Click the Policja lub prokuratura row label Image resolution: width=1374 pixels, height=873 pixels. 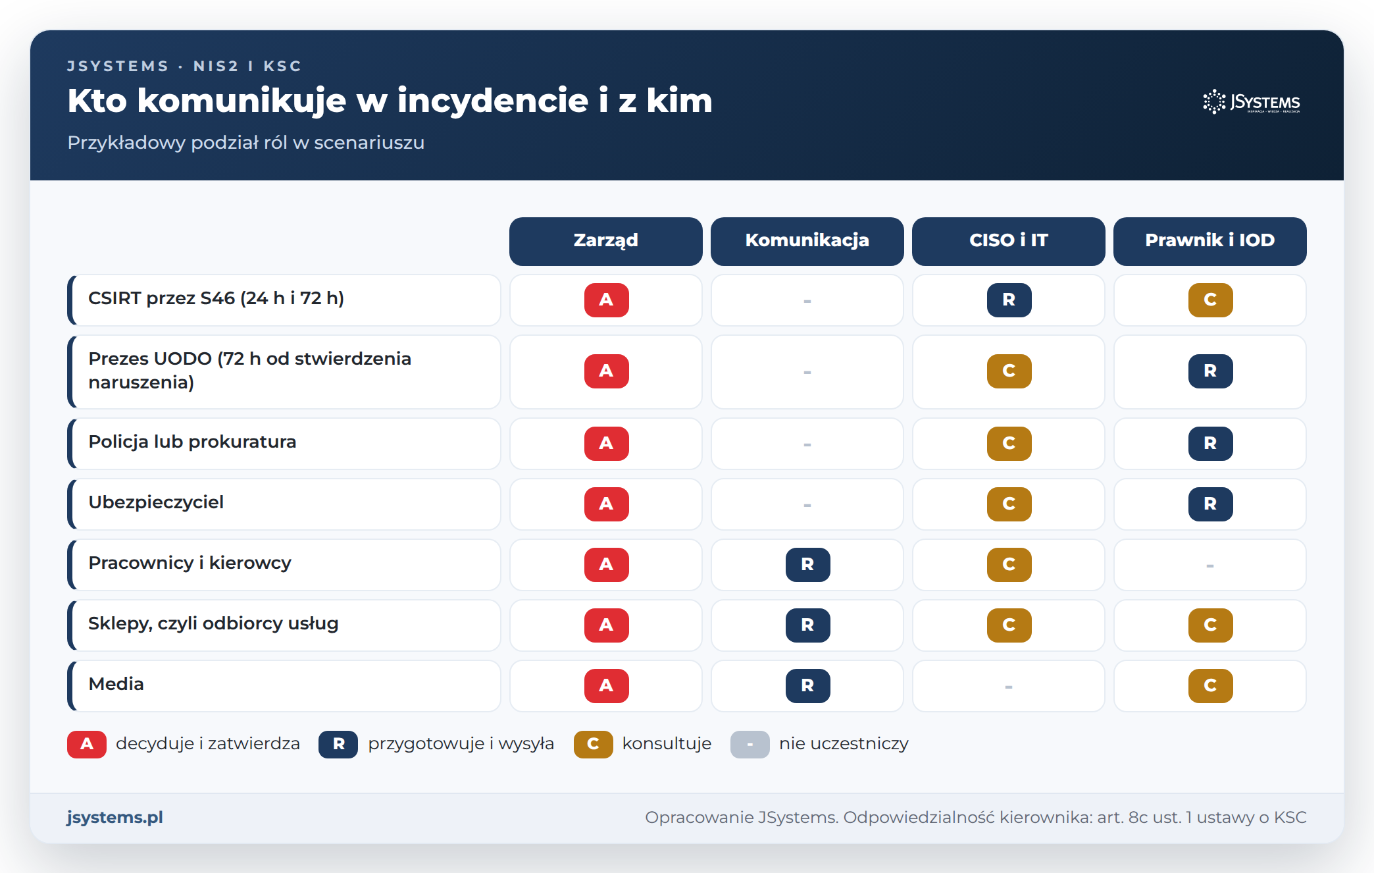(x=284, y=444)
